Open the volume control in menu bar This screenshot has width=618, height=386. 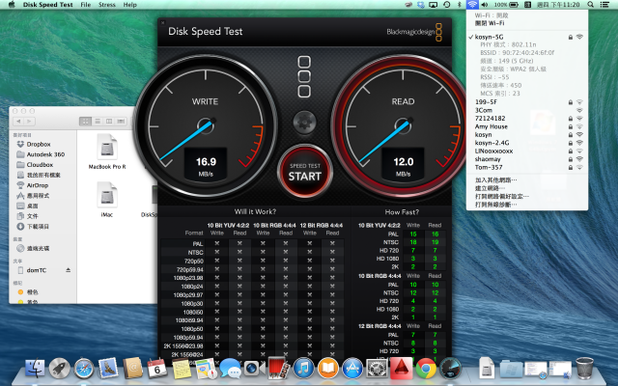485,5
